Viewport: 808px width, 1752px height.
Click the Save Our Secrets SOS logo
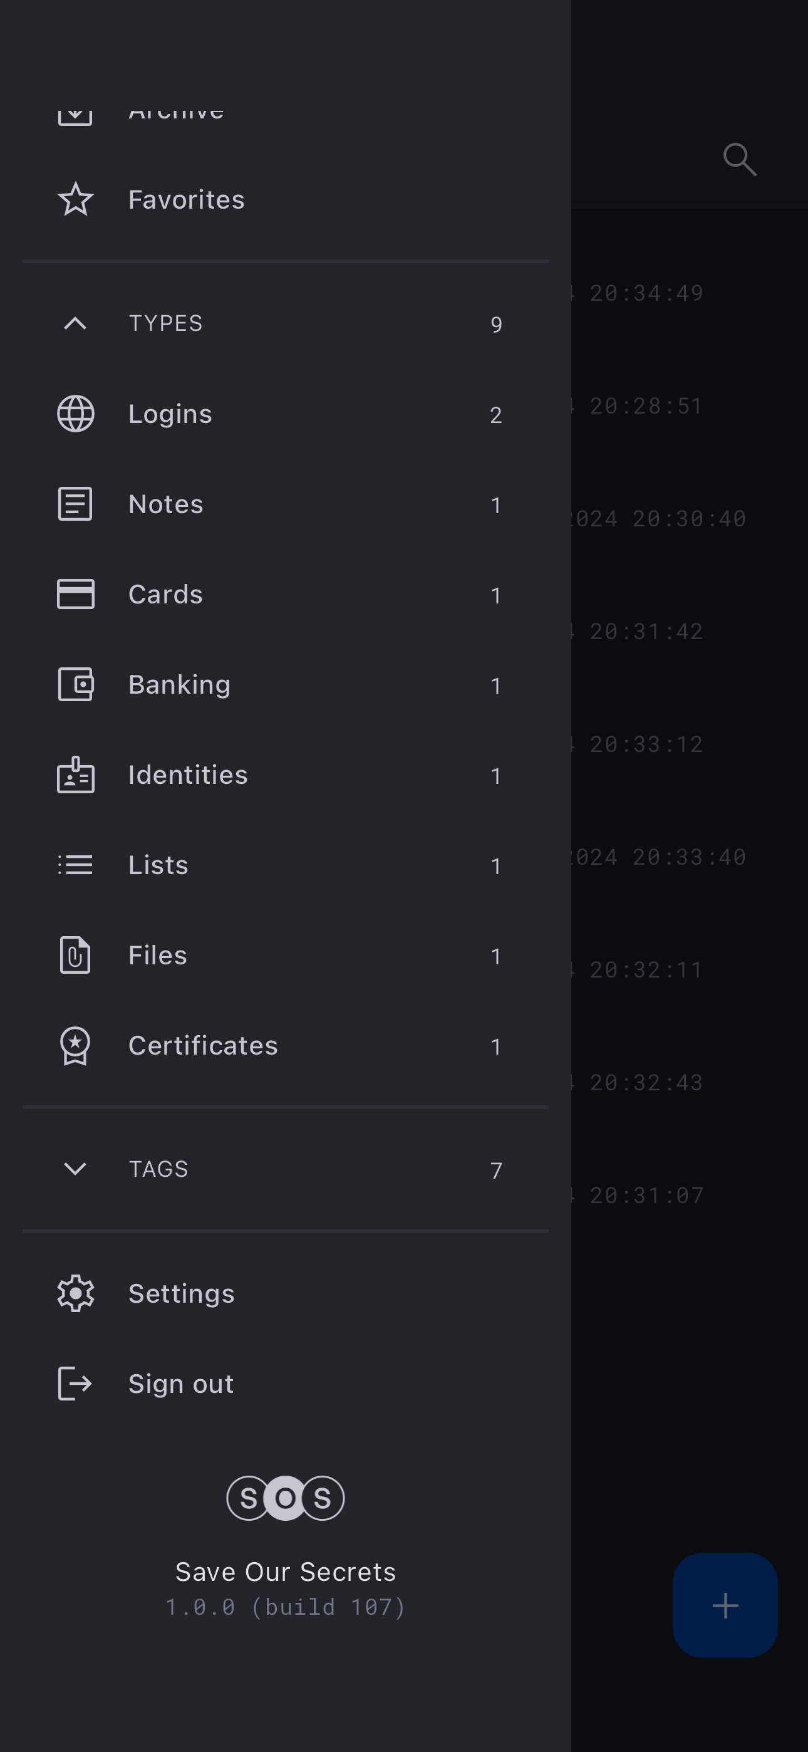(286, 1498)
